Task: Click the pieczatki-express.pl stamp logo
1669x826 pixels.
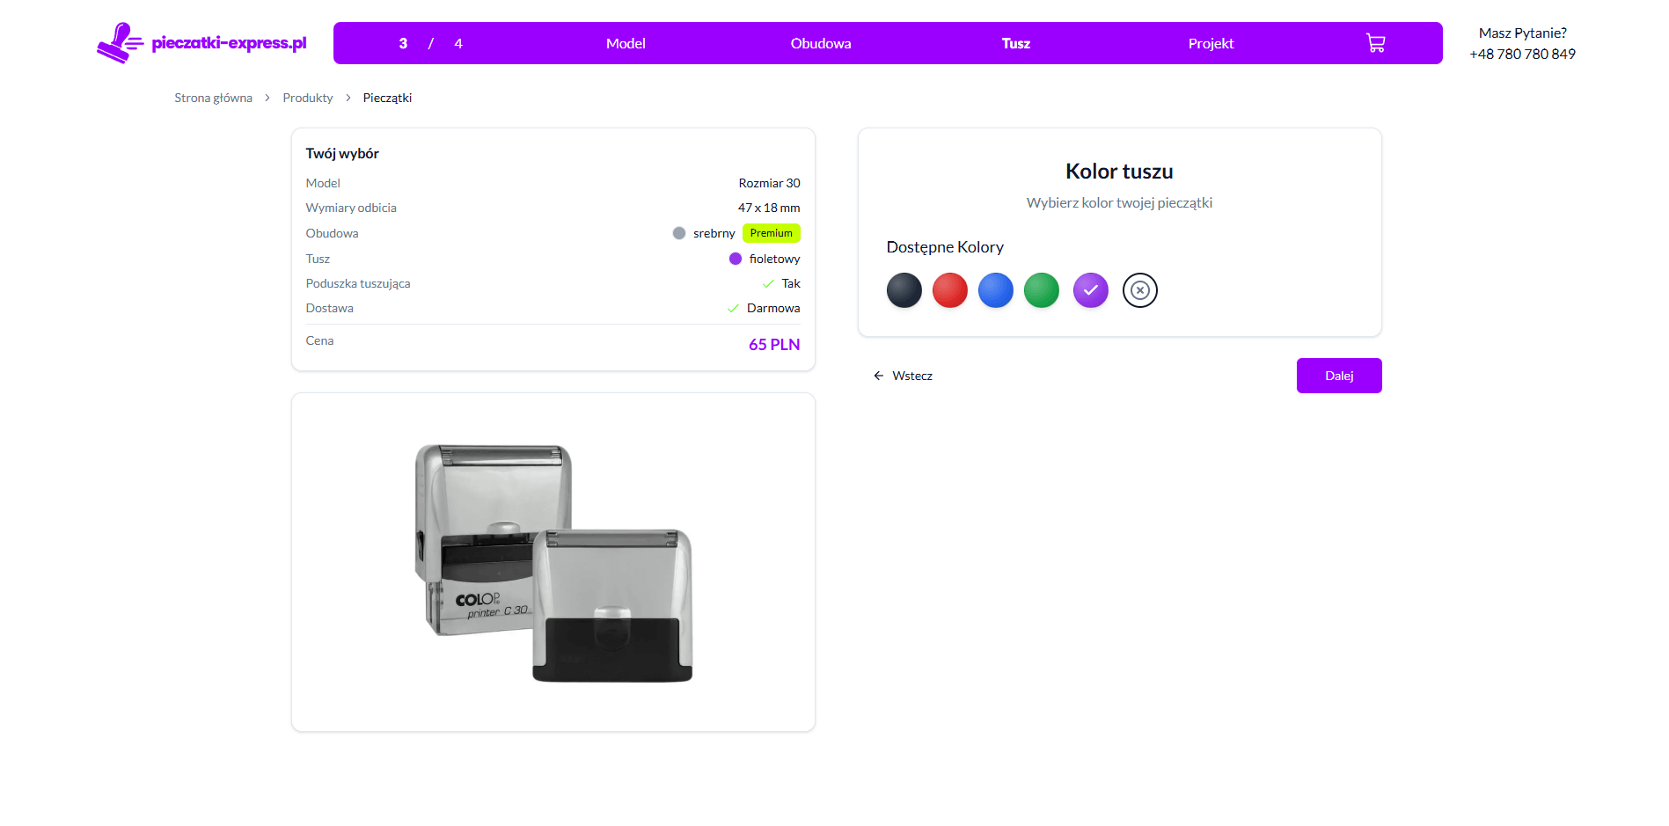Action: pyautogui.click(x=201, y=42)
